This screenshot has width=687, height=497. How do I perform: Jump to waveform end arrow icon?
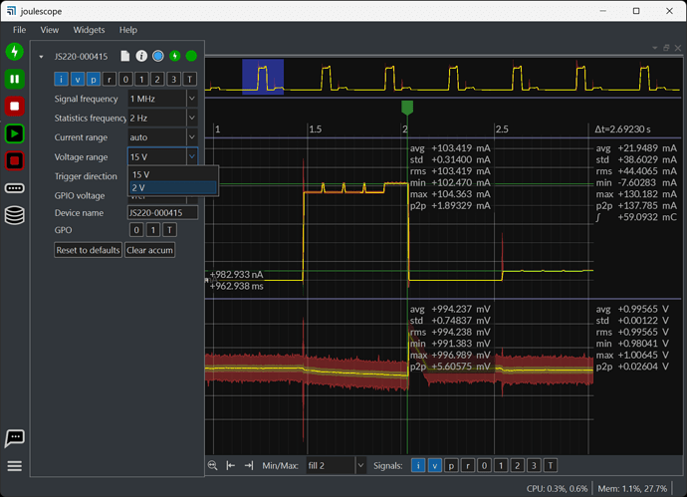(249, 465)
